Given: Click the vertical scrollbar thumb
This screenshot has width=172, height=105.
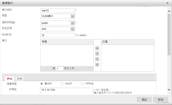Looking at the screenshot, I should [169, 34].
